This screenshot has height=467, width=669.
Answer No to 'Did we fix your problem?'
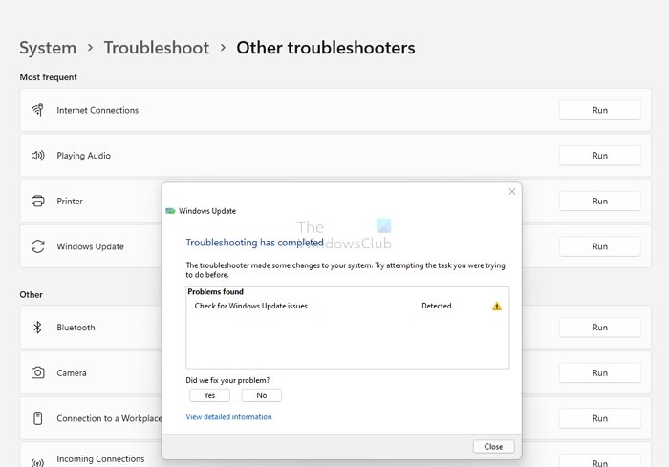(x=262, y=395)
